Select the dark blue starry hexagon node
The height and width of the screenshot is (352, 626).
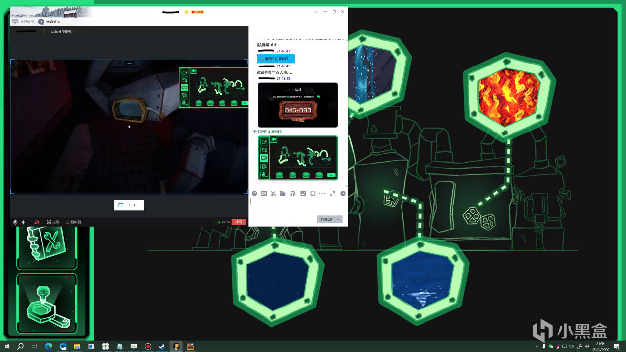(278, 282)
